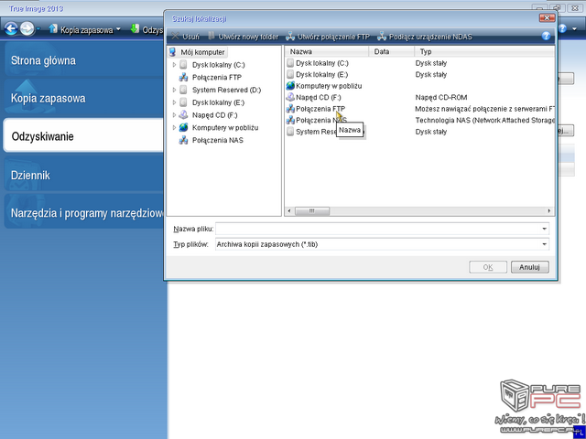Screen dimensions: 586x439
Task: Click Dysk lokalny (E:) drive icon in tree
Action: [183, 102]
